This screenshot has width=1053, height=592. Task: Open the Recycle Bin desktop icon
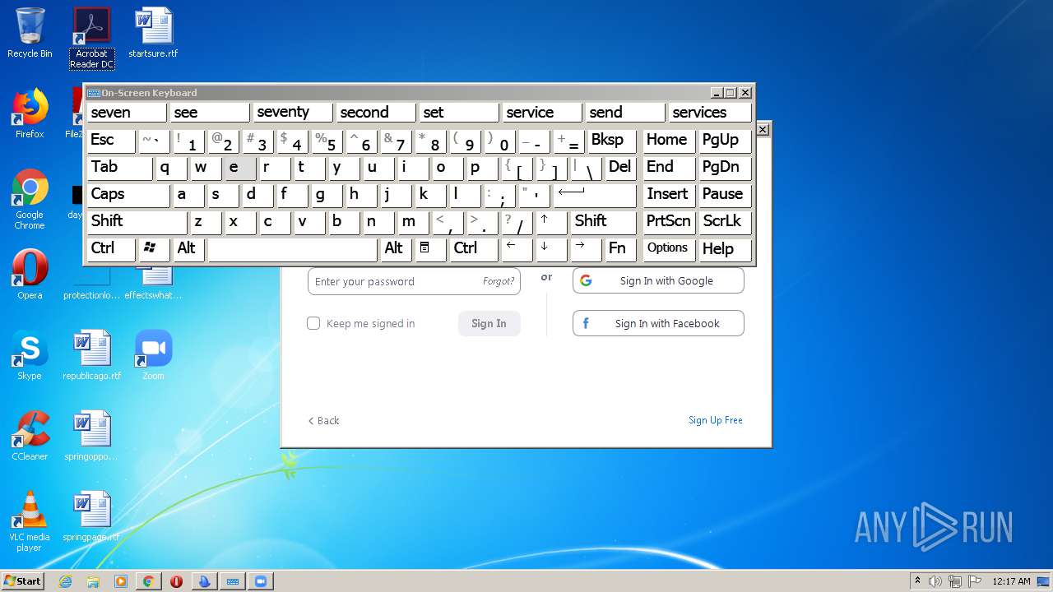[x=30, y=33]
